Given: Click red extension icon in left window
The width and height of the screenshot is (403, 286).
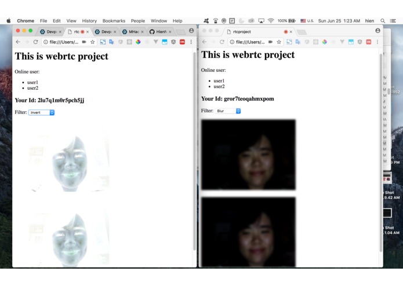Looking at the screenshot, I should (x=182, y=42).
